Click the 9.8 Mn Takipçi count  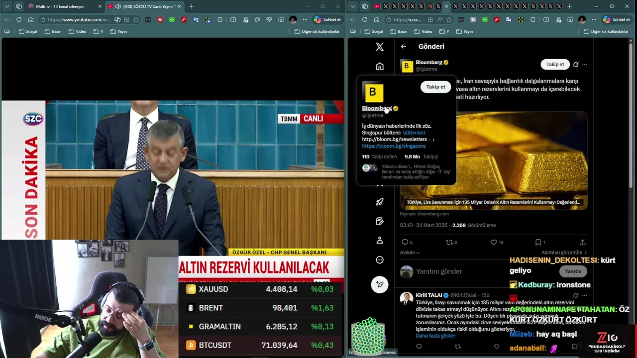pos(421,157)
